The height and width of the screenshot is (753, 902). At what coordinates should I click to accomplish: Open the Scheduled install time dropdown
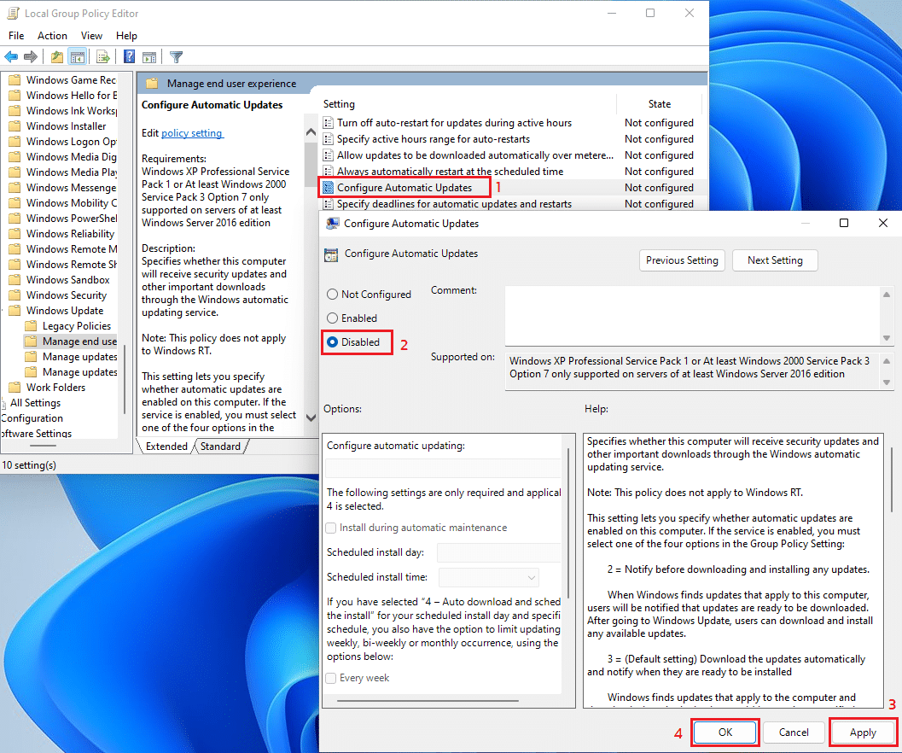(489, 577)
